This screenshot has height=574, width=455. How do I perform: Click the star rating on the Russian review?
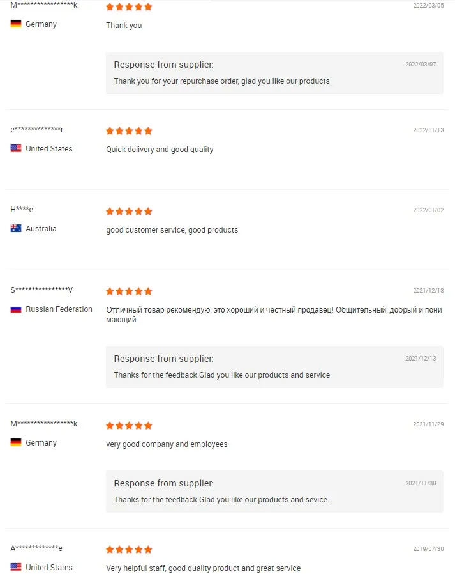coord(129,291)
